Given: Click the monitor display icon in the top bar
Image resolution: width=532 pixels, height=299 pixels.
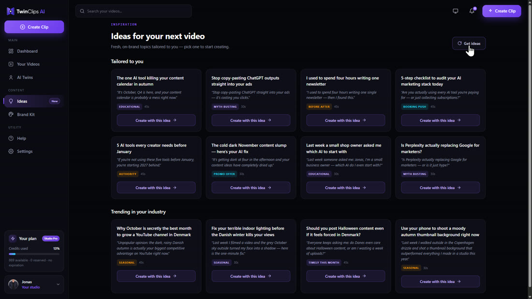Looking at the screenshot, I should pyautogui.click(x=455, y=11).
